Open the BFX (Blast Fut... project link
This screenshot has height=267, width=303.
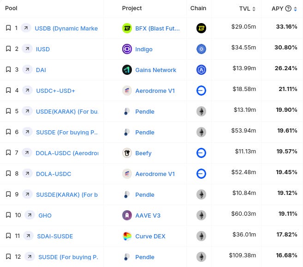(x=157, y=29)
